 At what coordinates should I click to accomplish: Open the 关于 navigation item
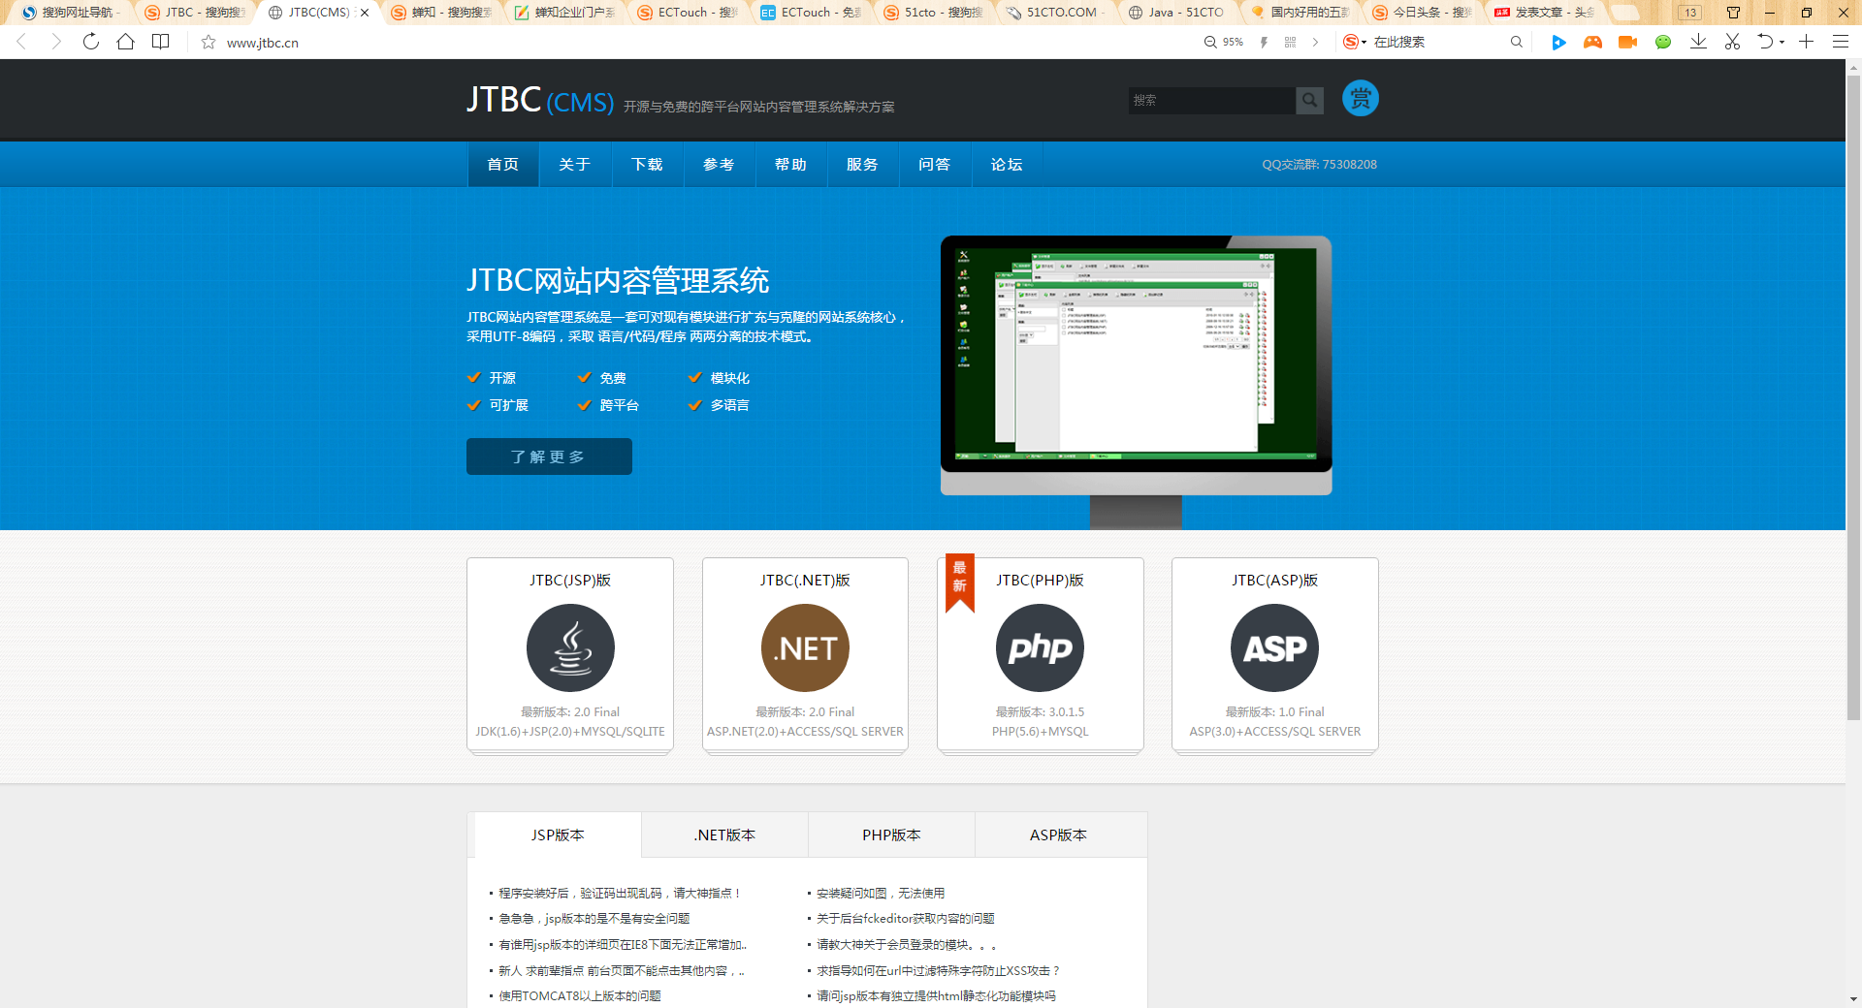574,165
